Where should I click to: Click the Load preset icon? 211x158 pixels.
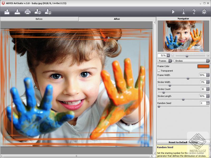[38, 12]
